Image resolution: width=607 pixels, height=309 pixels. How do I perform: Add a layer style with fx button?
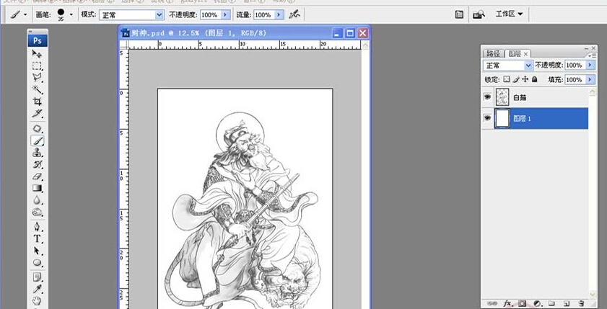click(507, 303)
